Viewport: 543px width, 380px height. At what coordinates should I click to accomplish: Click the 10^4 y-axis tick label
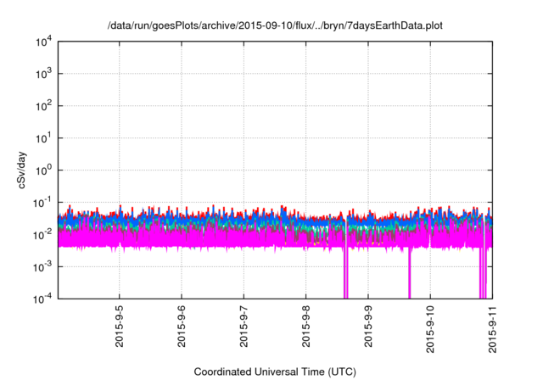(43, 42)
